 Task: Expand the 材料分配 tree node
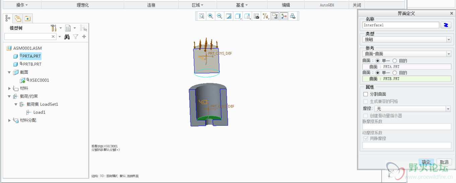click(9, 120)
